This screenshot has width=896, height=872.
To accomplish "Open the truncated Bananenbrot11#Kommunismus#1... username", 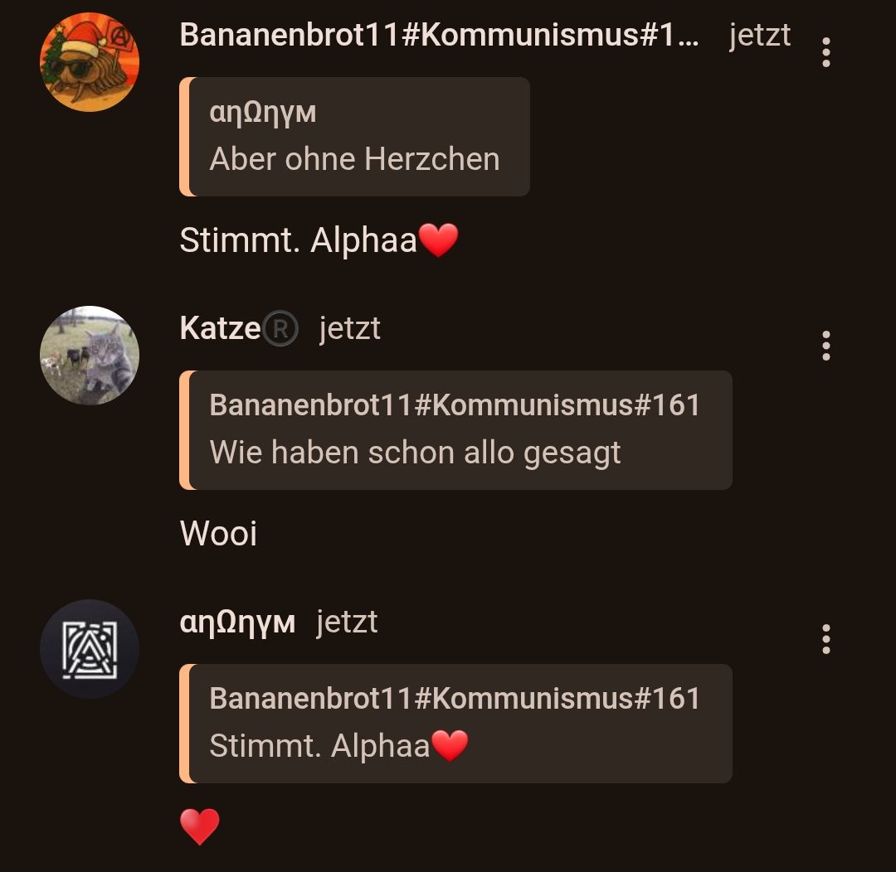I will (x=439, y=35).
